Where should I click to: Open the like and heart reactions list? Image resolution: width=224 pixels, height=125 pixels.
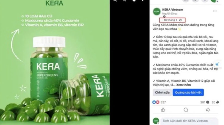coord(156,102)
